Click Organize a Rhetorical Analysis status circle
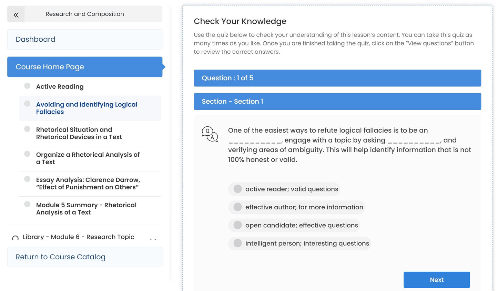The image size is (498, 291). point(27,154)
